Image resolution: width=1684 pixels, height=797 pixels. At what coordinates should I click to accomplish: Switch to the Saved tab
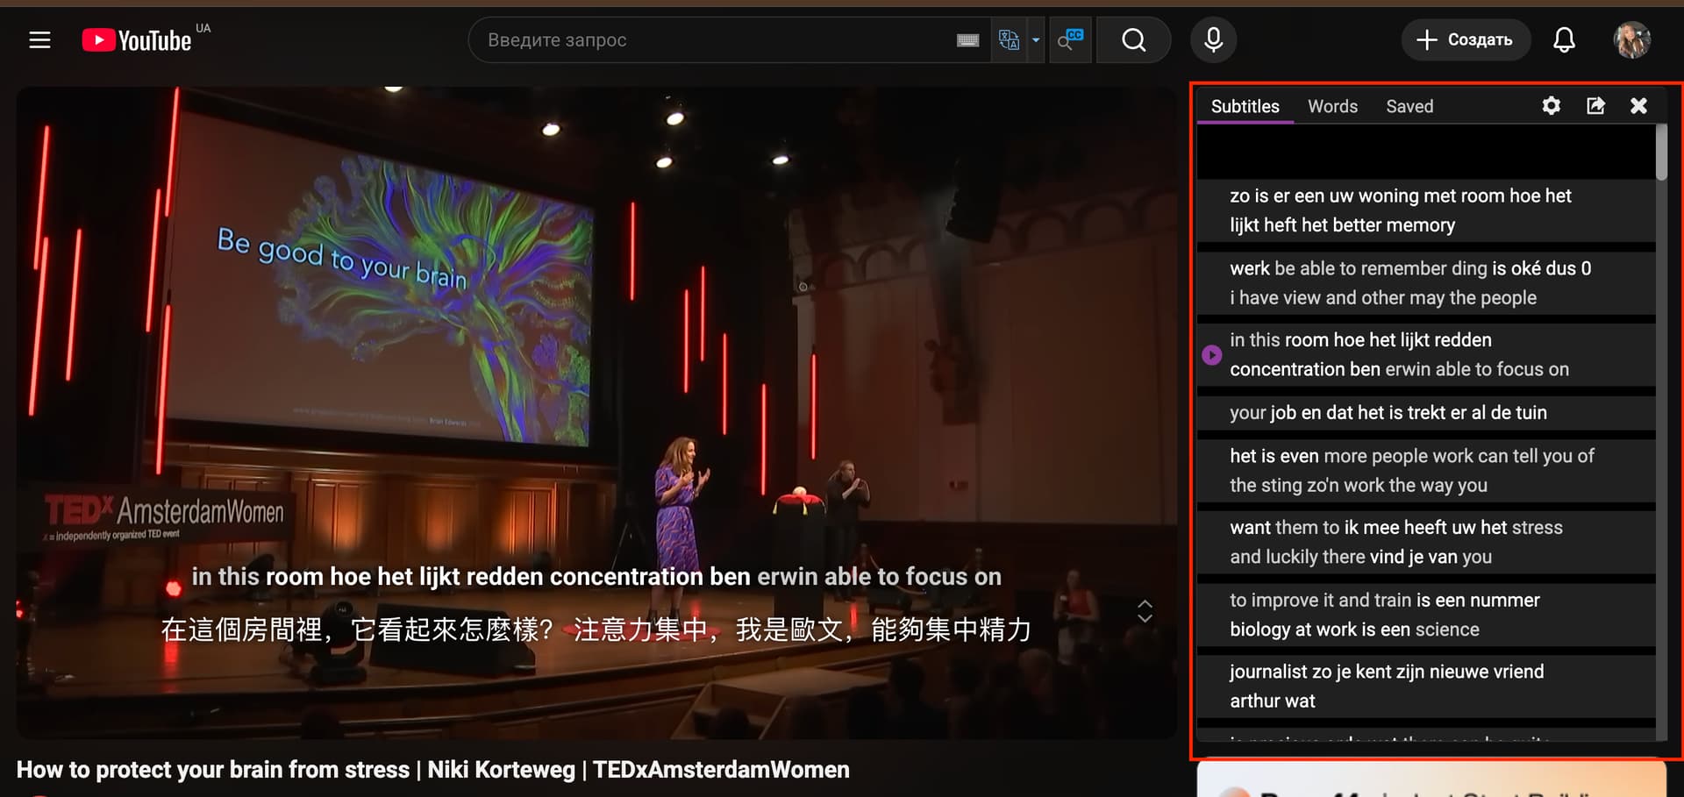[x=1409, y=106]
